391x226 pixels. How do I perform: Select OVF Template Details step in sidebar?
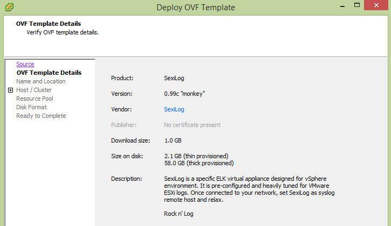[49, 73]
